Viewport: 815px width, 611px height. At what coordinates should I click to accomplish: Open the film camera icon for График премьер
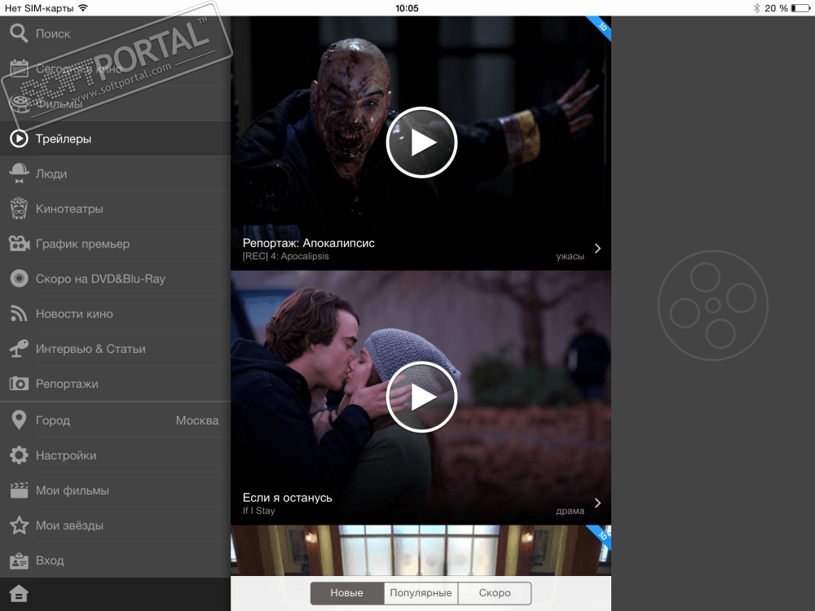[x=20, y=244]
